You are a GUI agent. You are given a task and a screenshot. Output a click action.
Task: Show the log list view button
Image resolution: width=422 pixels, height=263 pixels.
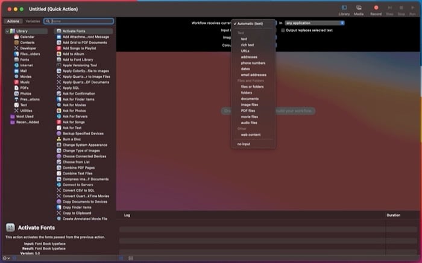[x=121, y=258]
